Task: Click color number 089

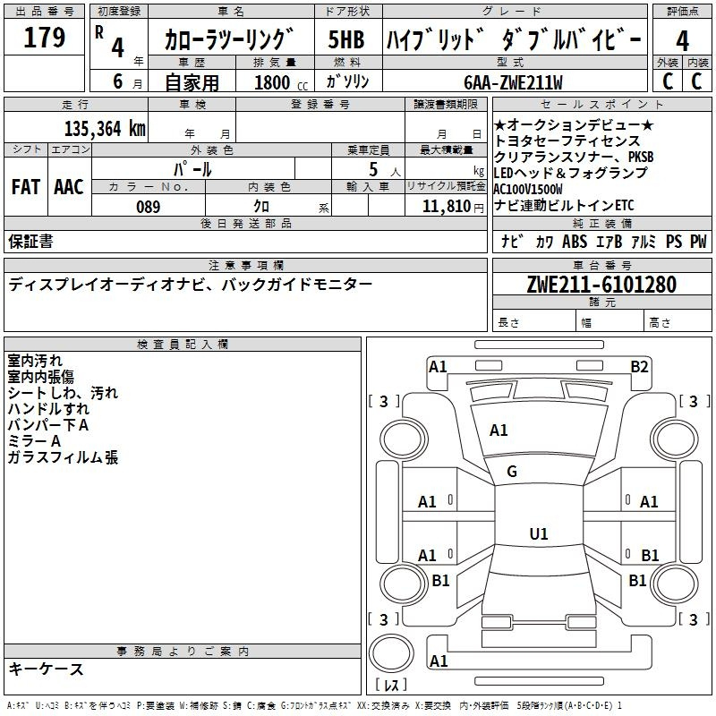Action: coord(149,207)
